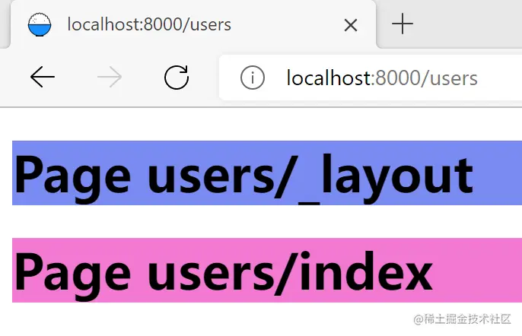This screenshot has height=336, width=522.
Task: Select the localhost:8000/users tab title
Action: pos(149,24)
